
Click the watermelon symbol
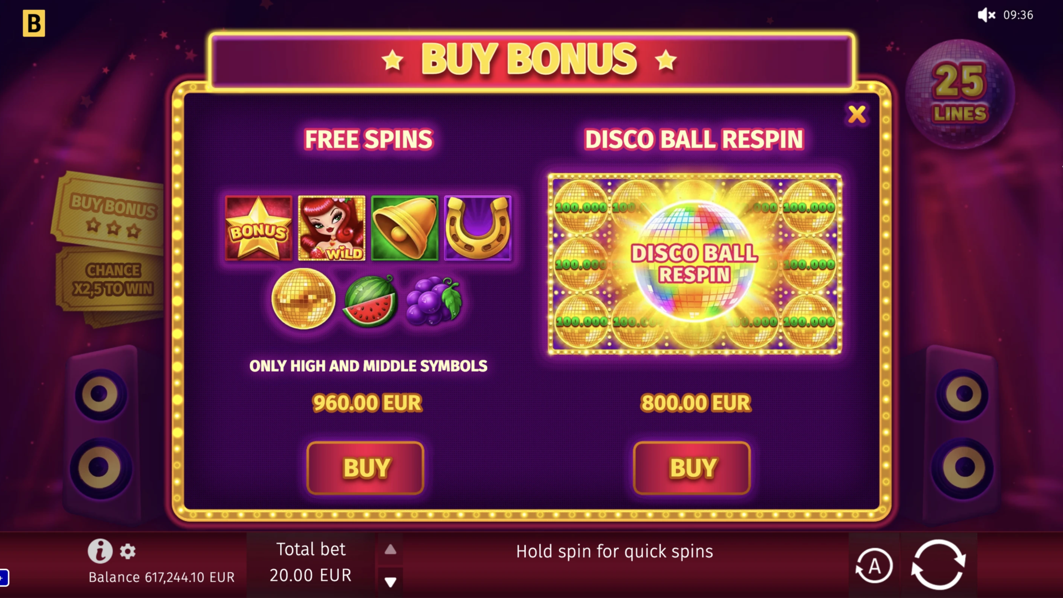(x=370, y=301)
